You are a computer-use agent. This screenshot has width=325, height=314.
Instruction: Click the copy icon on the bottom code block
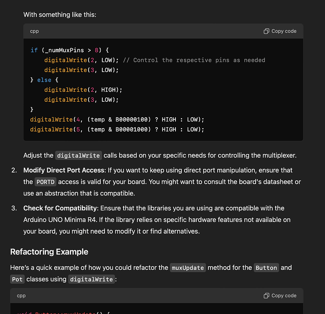click(267, 296)
